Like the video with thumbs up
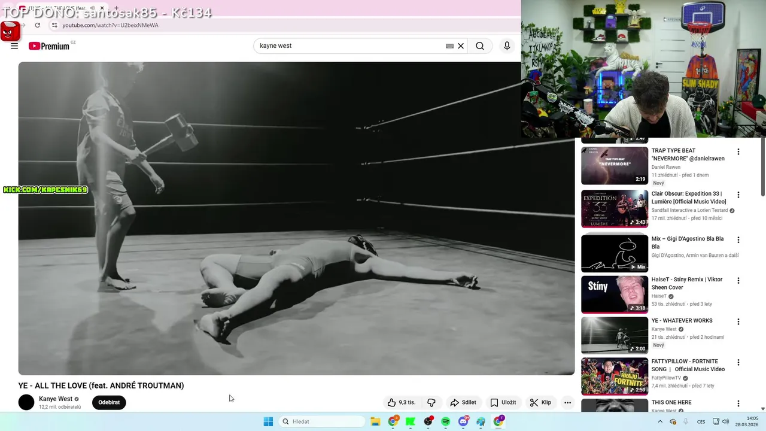 coord(391,402)
